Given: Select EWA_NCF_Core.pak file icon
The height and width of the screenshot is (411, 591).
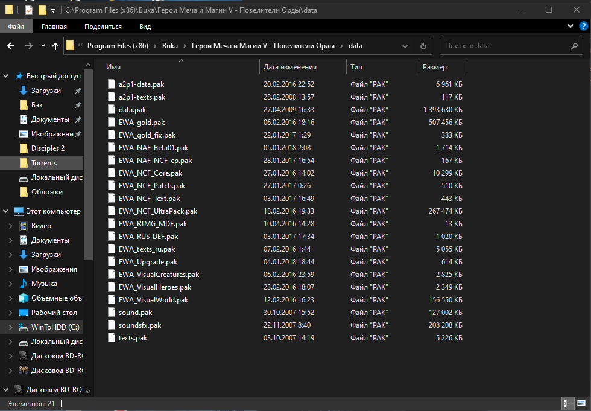Looking at the screenshot, I should click(112, 173).
